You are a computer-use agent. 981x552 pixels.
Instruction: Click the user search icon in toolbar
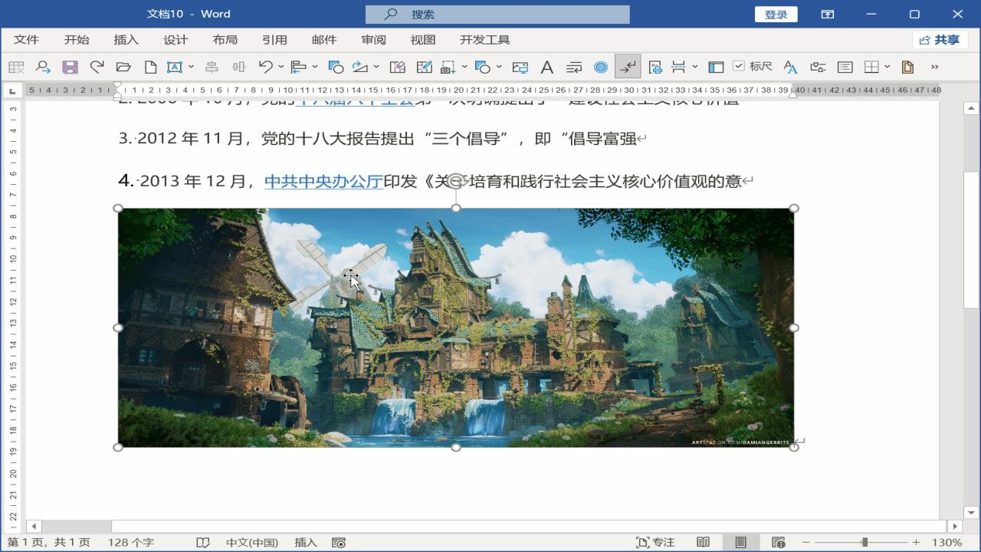point(43,67)
